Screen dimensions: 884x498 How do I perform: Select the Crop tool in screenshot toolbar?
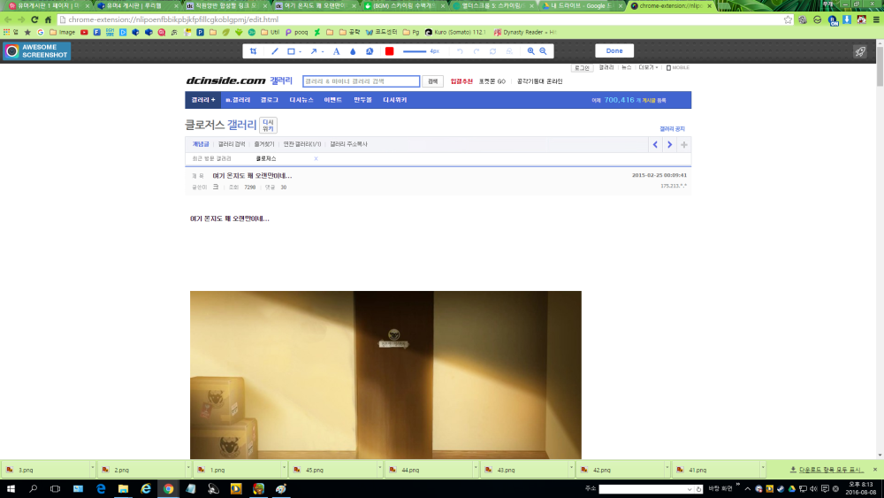click(254, 51)
